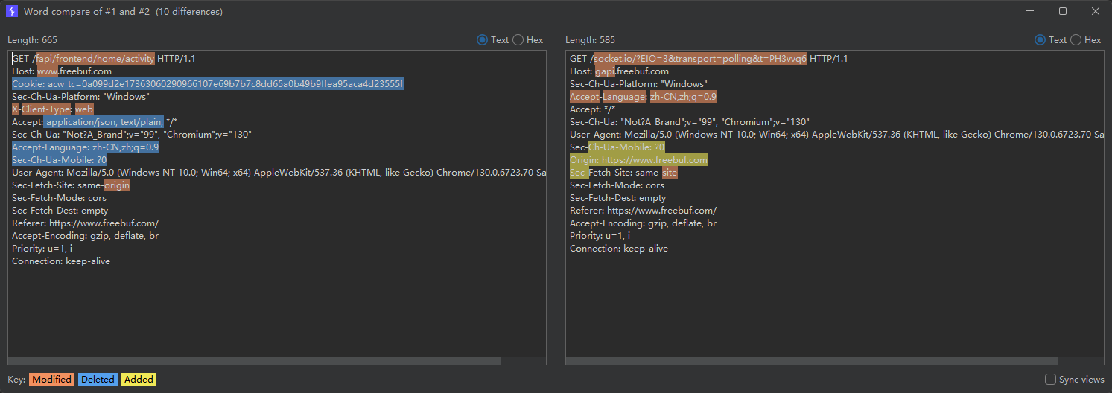Click Accept-Language header in right panel
The height and width of the screenshot is (393, 1112).
643,97
